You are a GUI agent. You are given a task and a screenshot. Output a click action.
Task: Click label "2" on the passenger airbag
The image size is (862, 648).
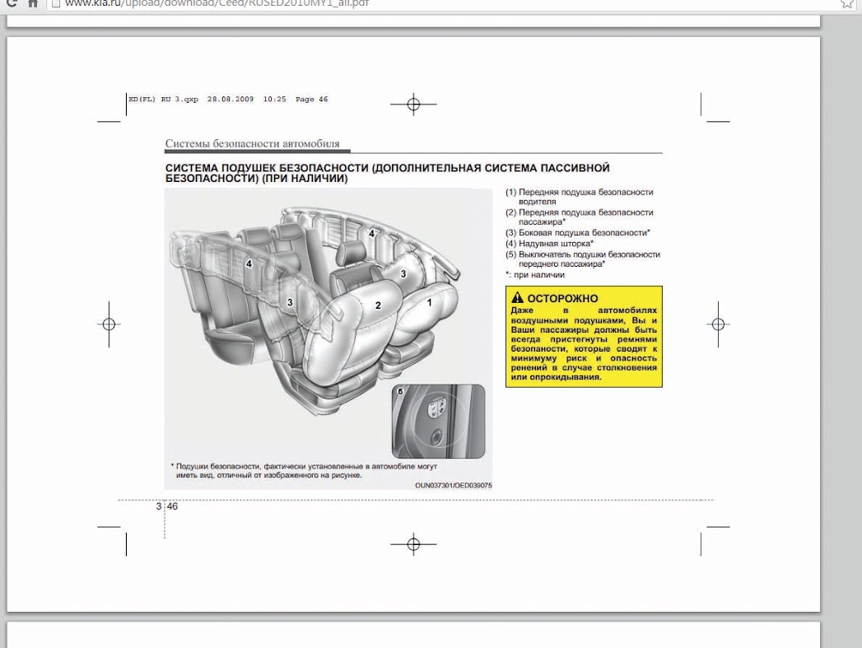click(x=378, y=305)
